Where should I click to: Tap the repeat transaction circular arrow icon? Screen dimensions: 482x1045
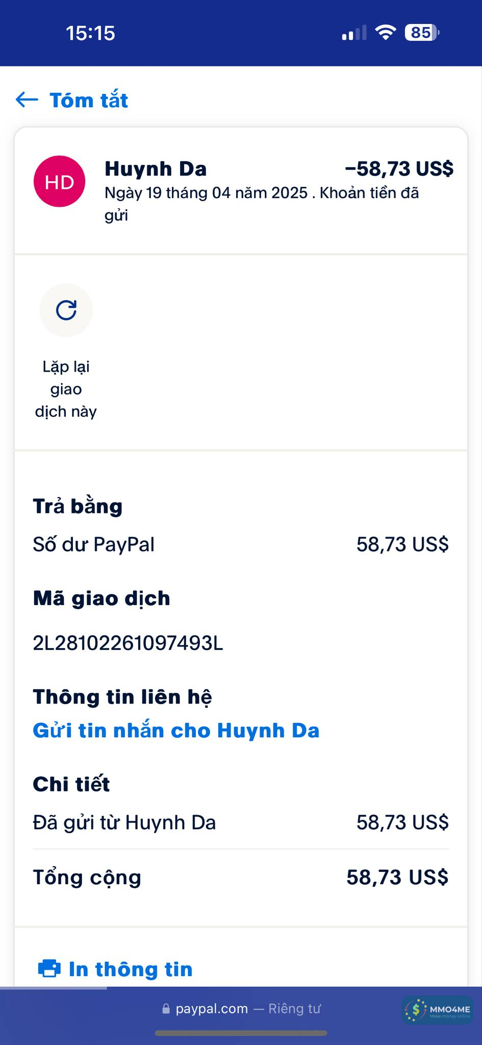click(66, 310)
